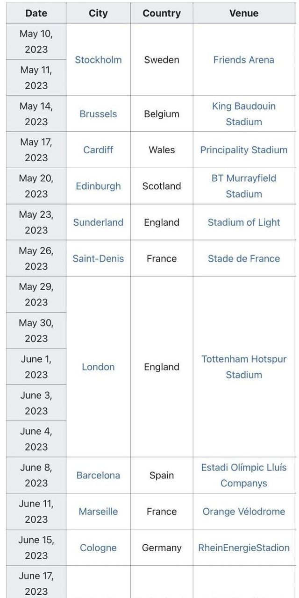This screenshot has width=299, height=598.
Task: Click the Saint-Denis link
Action: point(98,258)
